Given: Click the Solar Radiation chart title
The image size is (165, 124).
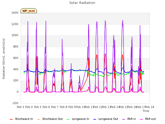Looking at the screenshot, I should [x=82, y=3].
